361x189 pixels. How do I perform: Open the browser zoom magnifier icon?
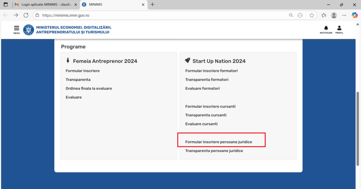pyautogui.click(x=291, y=15)
